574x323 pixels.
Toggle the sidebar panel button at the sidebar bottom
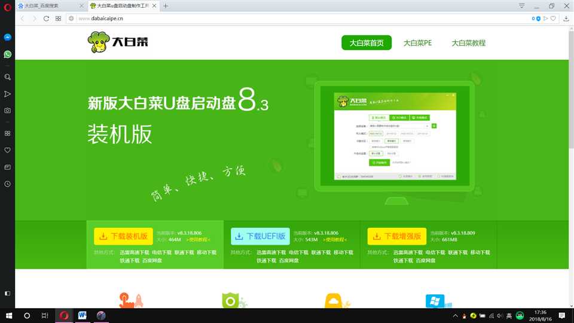(7, 293)
